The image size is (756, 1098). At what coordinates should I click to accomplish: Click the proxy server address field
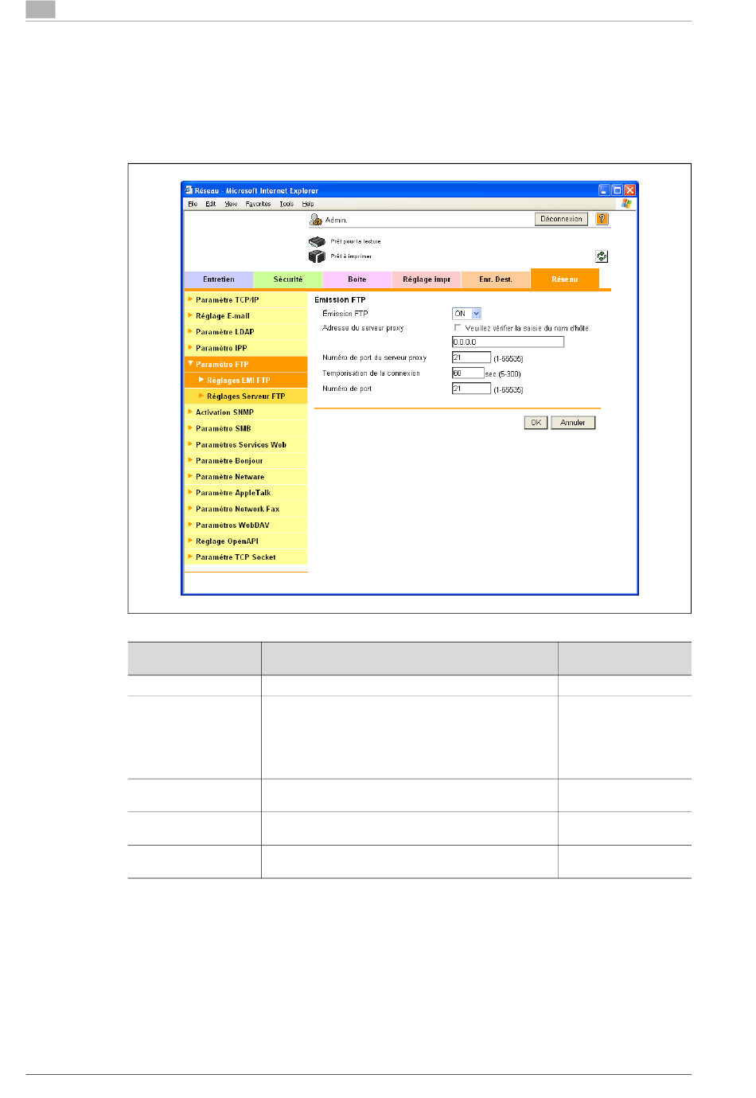point(508,342)
